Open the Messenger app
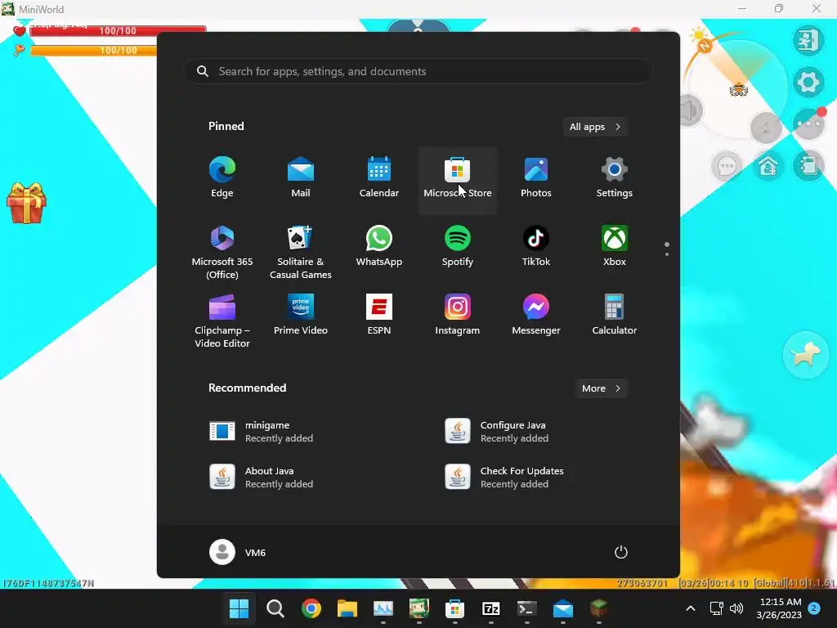The image size is (837, 628). tap(536, 315)
